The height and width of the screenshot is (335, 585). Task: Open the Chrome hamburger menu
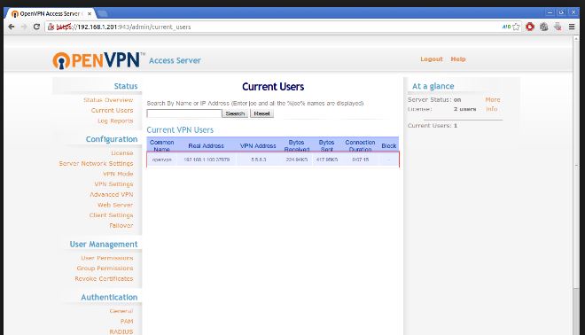tap(572, 27)
